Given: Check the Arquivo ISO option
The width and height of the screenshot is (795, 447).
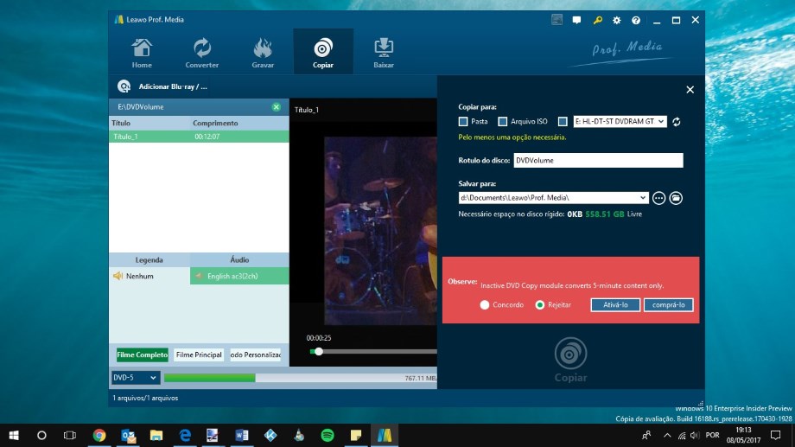Looking at the screenshot, I should click(x=503, y=122).
